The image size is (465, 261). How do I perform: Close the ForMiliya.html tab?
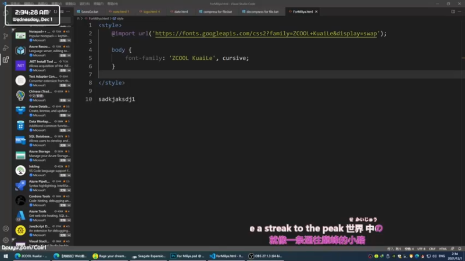[x=316, y=12]
